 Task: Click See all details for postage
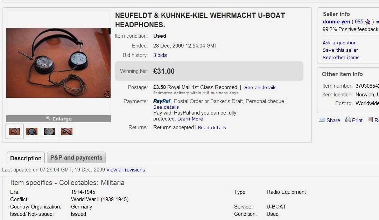pos(260,87)
